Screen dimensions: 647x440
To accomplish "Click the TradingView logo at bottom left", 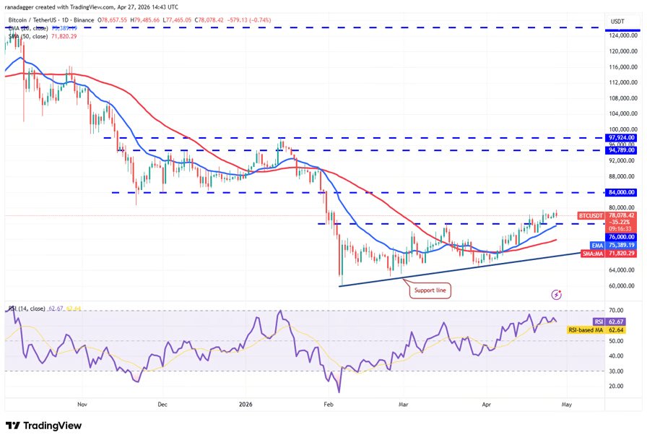I will (43, 426).
